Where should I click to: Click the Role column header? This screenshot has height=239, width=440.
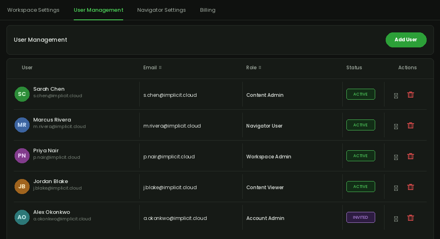point(252,68)
